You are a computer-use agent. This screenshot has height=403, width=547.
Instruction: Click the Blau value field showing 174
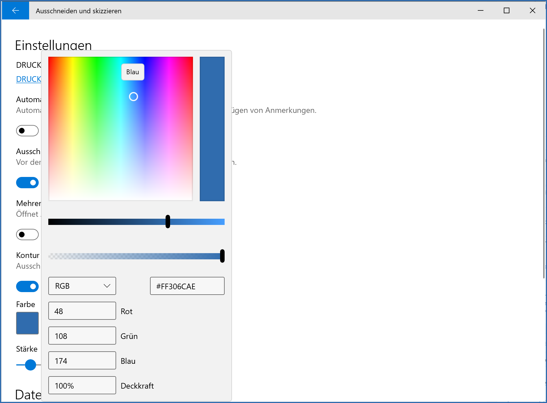(x=82, y=361)
